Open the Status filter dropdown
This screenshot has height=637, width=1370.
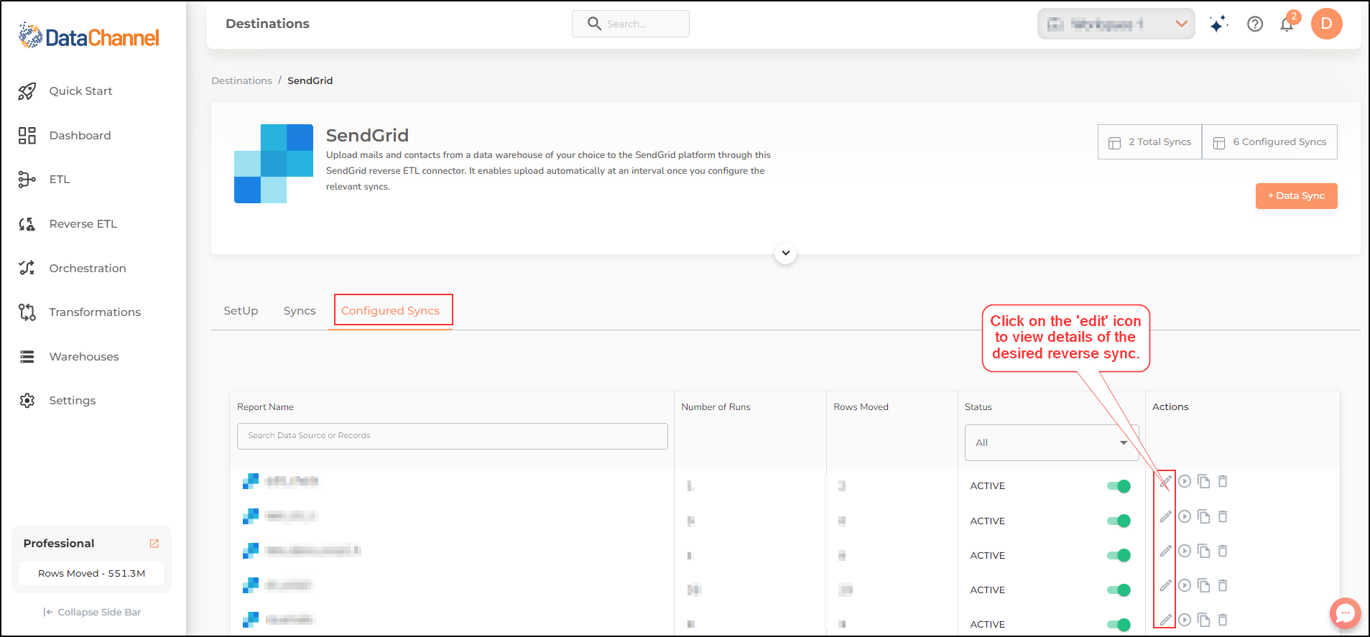point(1051,443)
